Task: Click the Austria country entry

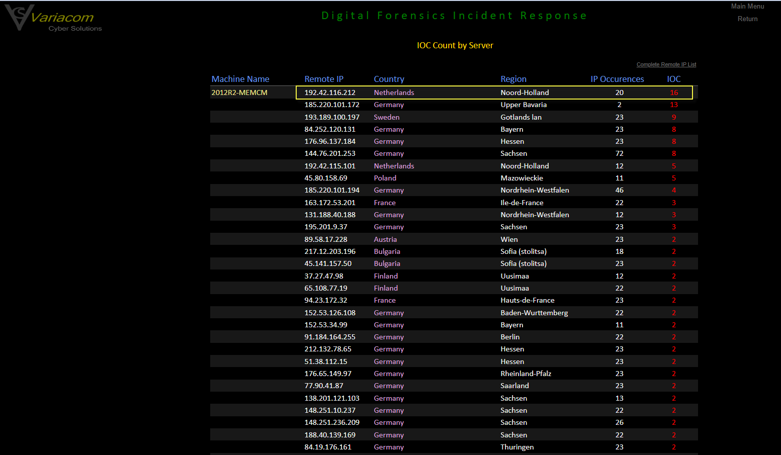Action: pos(385,239)
